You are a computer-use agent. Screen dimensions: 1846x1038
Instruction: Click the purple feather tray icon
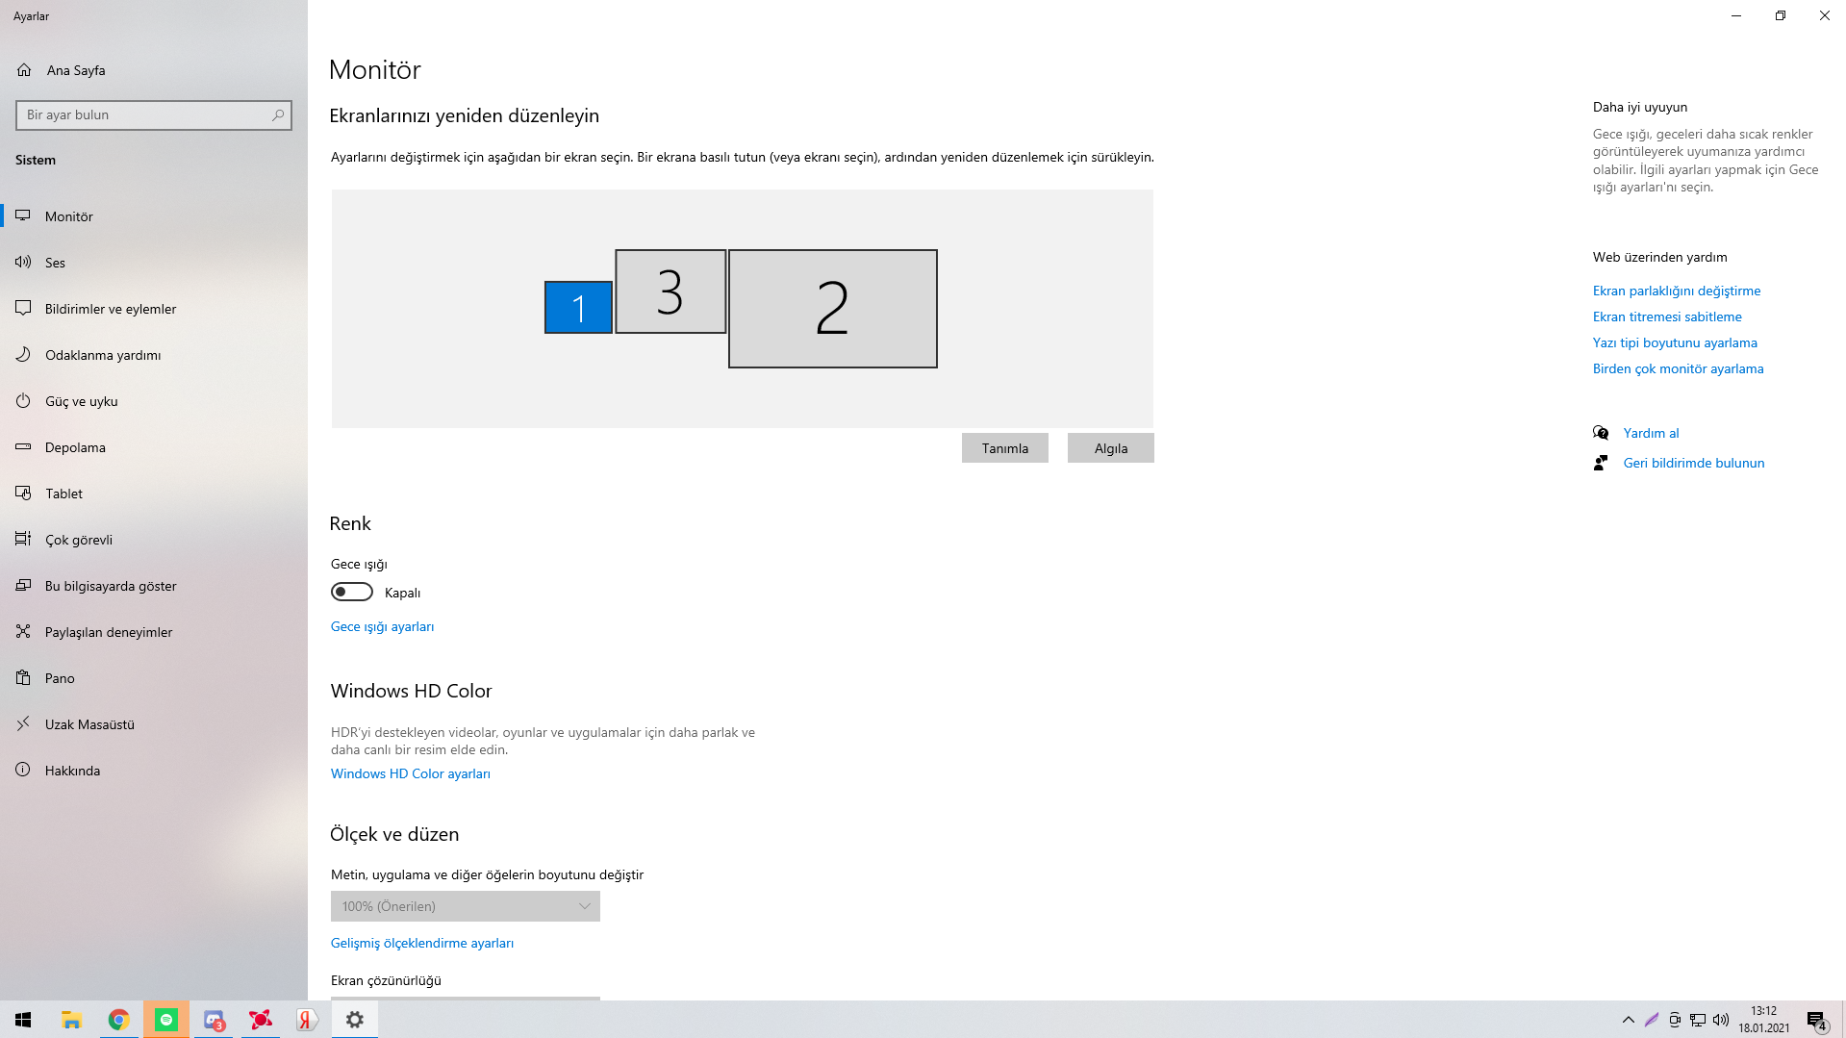coord(1652,1020)
